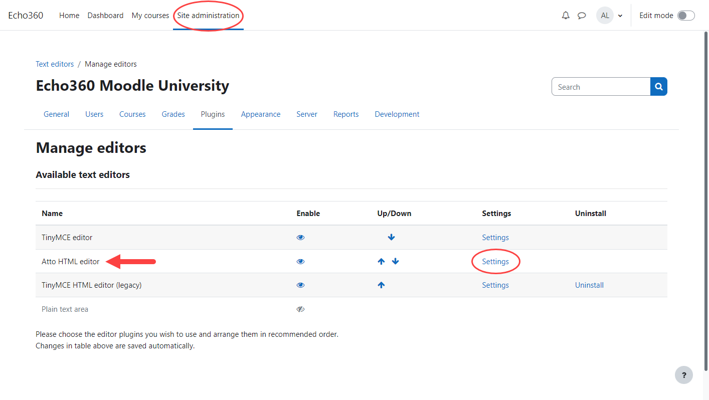Open Site administration in top navigation
This screenshot has height=400, width=709.
pos(208,16)
